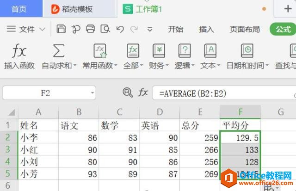This screenshot has width=296, height=191.
Task: Click the Save icon in quick toolbar
Action: pyautogui.click(x=61, y=29)
